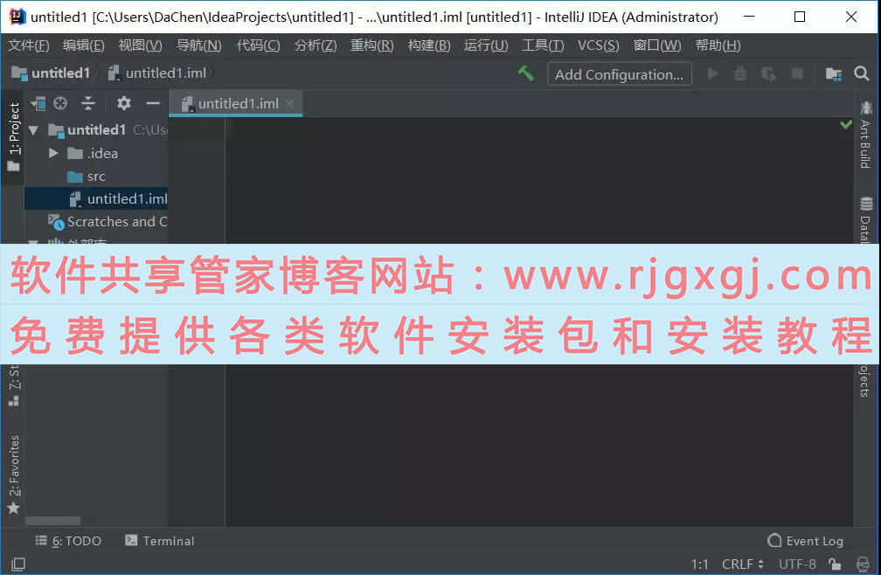Click the Run with Coverage icon
This screenshot has height=575, width=881.
(768, 73)
